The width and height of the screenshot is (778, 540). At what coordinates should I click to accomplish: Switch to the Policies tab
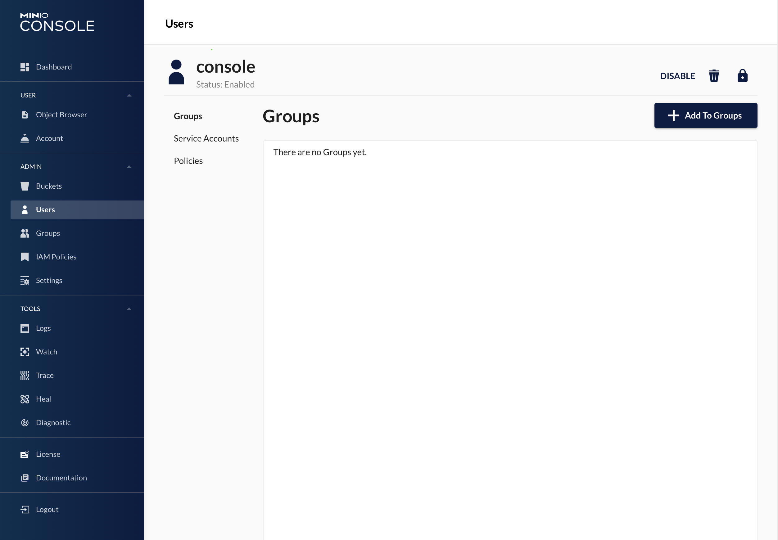[188, 161]
